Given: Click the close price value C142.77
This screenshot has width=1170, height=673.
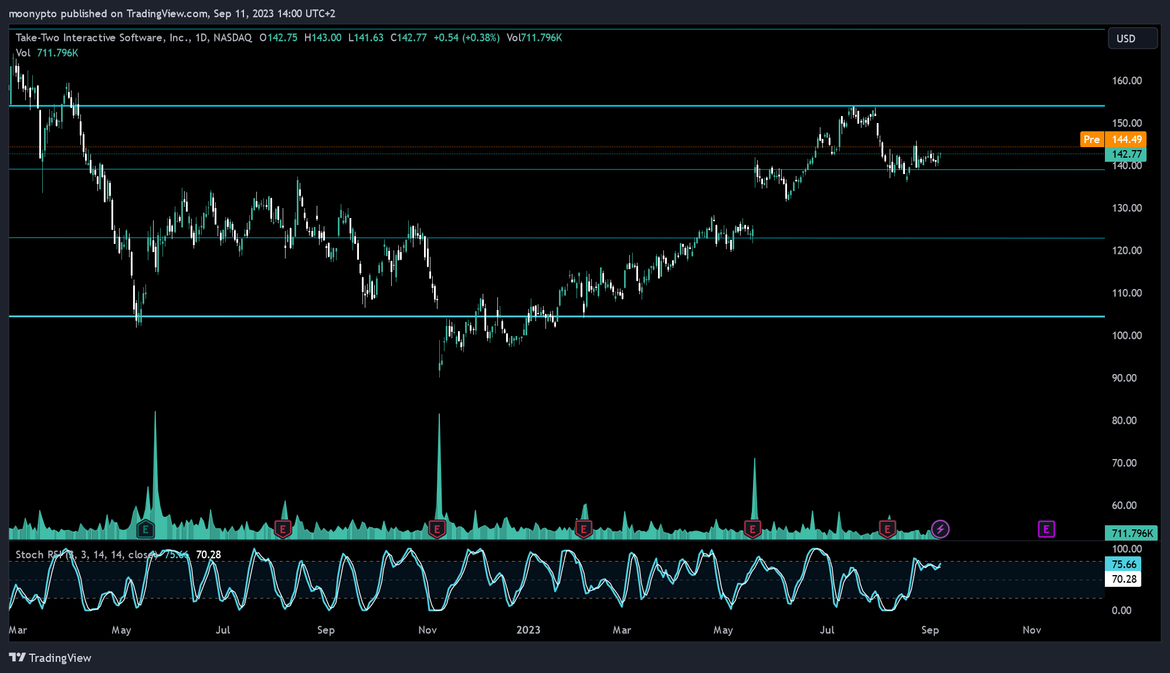Looking at the screenshot, I should [409, 38].
